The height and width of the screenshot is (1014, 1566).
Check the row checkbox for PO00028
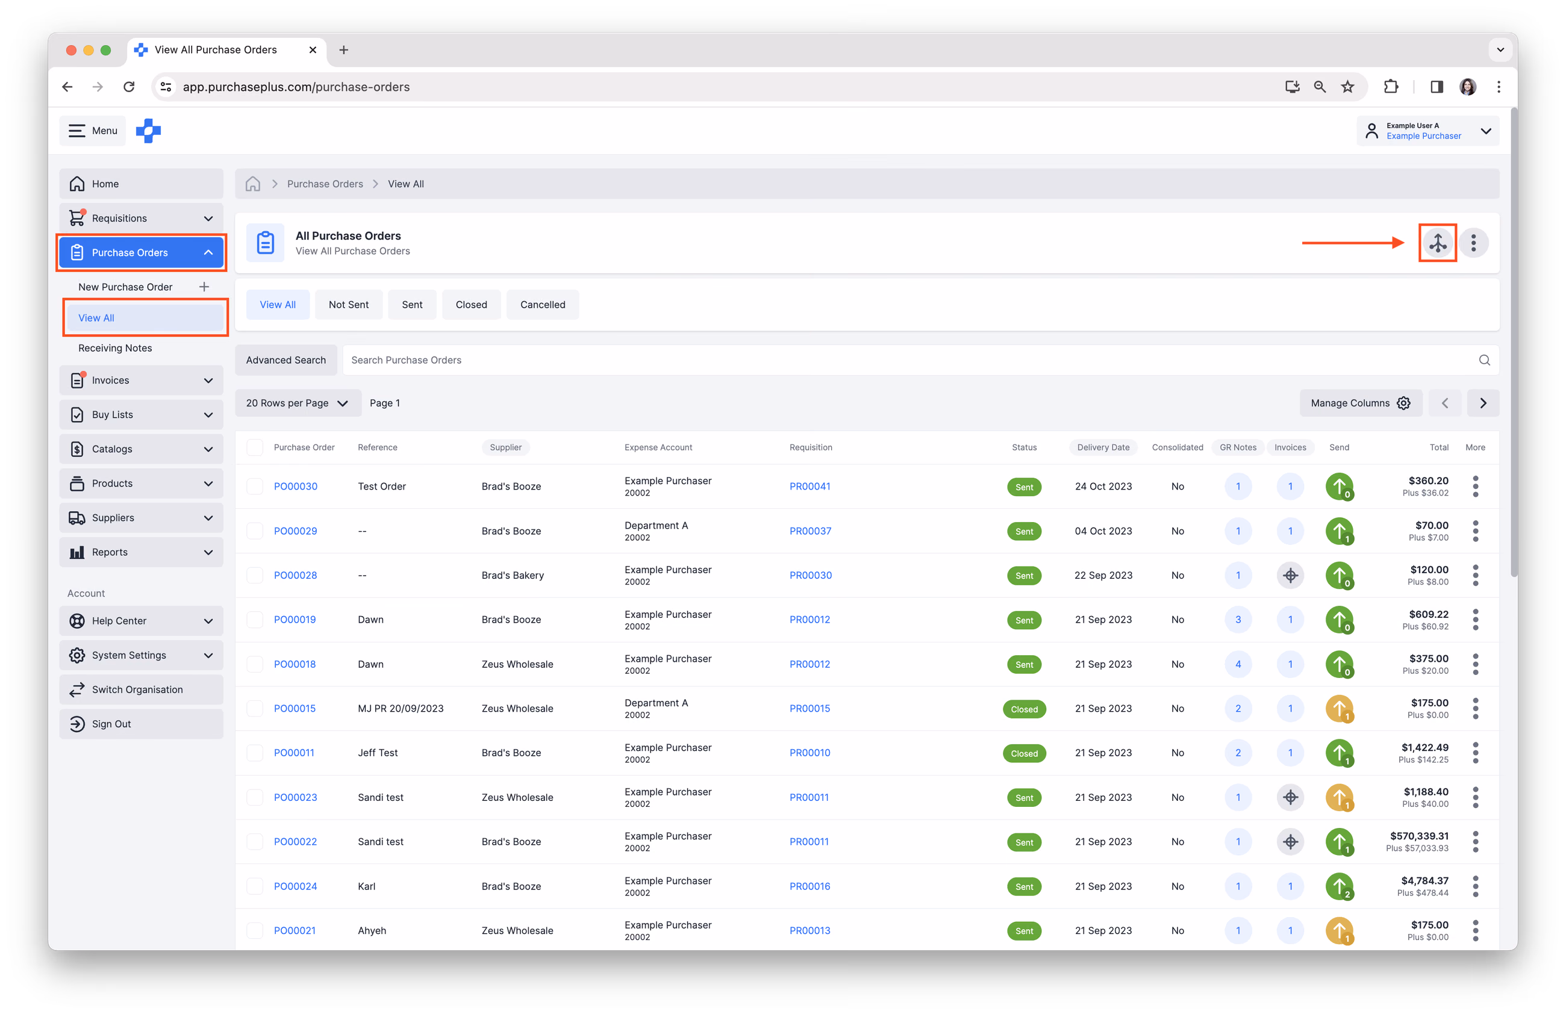255,576
